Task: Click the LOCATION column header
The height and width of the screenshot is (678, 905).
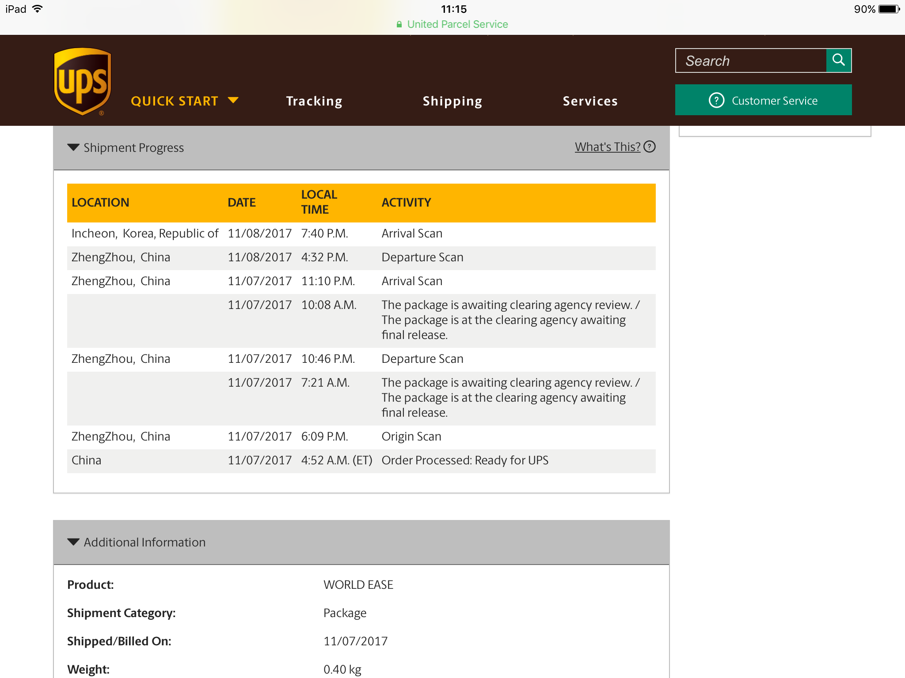Action: click(x=100, y=203)
